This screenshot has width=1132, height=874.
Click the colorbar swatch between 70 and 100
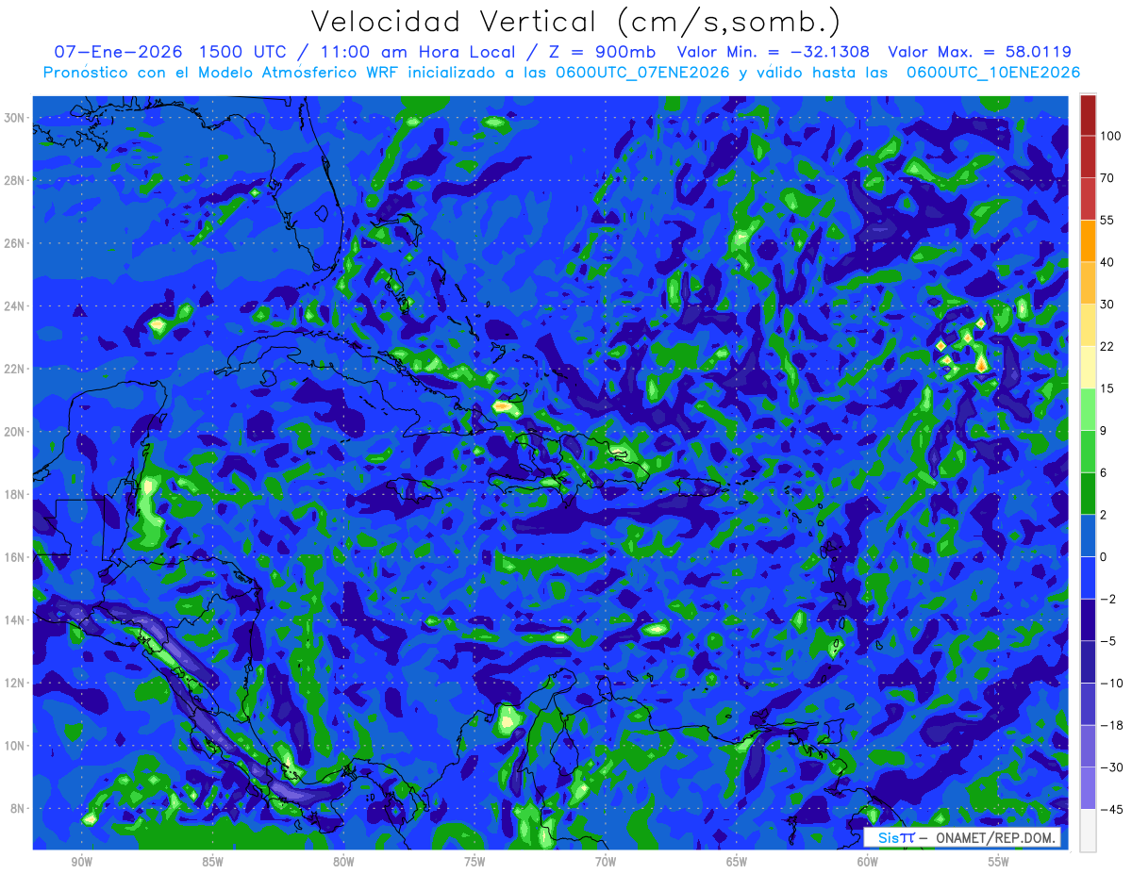[1088, 157]
